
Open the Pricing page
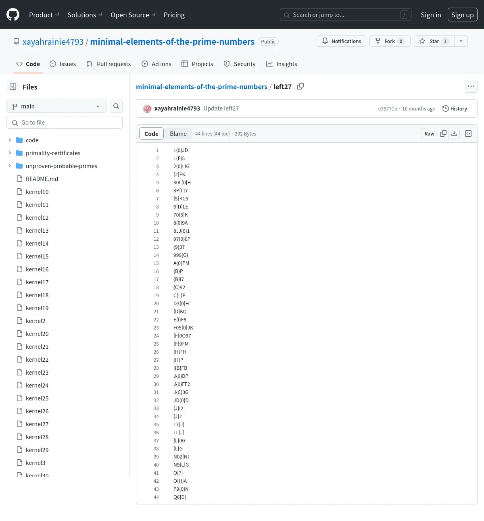click(174, 15)
